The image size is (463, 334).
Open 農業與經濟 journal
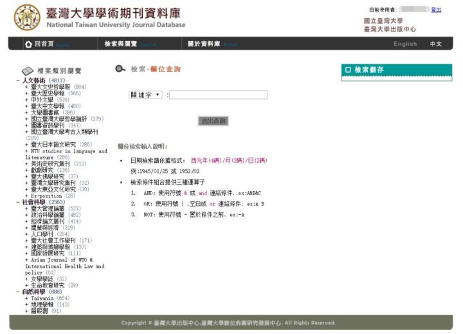(x=45, y=228)
